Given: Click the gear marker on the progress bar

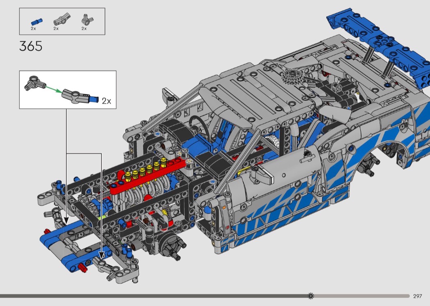Looking at the screenshot, I should tap(311, 296).
